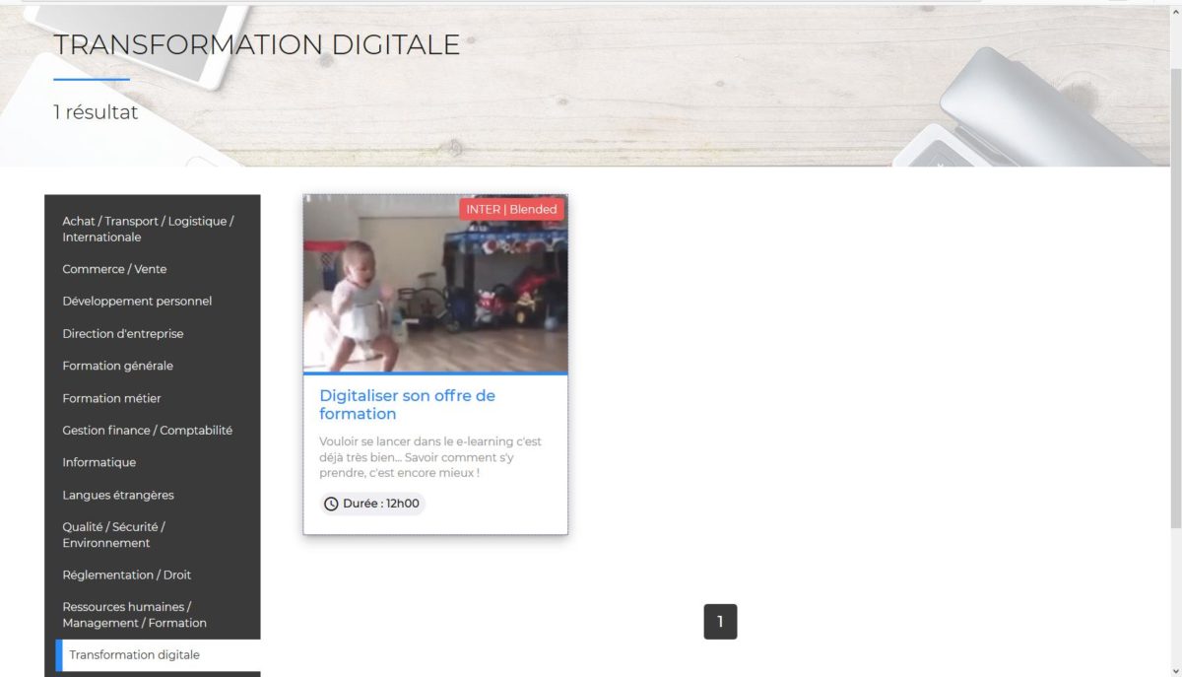Select Formation générale in sidebar
1182x677 pixels.
click(x=117, y=366)
